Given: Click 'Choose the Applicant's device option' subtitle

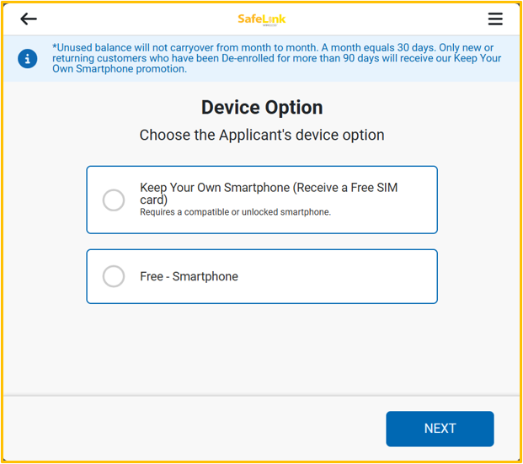Looking at the screenshot, I should coord(262,135).
